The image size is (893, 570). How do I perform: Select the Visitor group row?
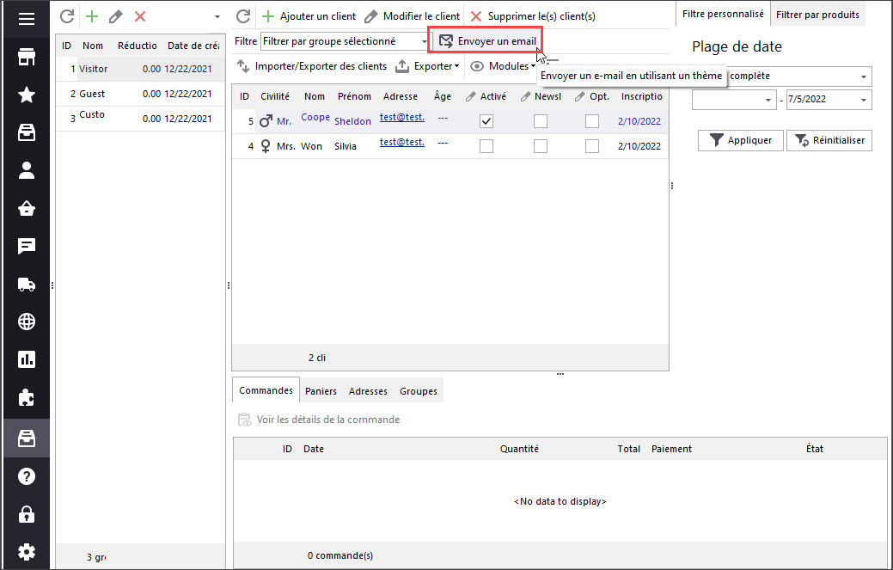(x=141, y=69)
